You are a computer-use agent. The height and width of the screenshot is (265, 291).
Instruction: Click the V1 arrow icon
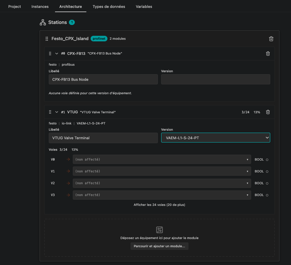pyautogui.click(x=68, y=171)
